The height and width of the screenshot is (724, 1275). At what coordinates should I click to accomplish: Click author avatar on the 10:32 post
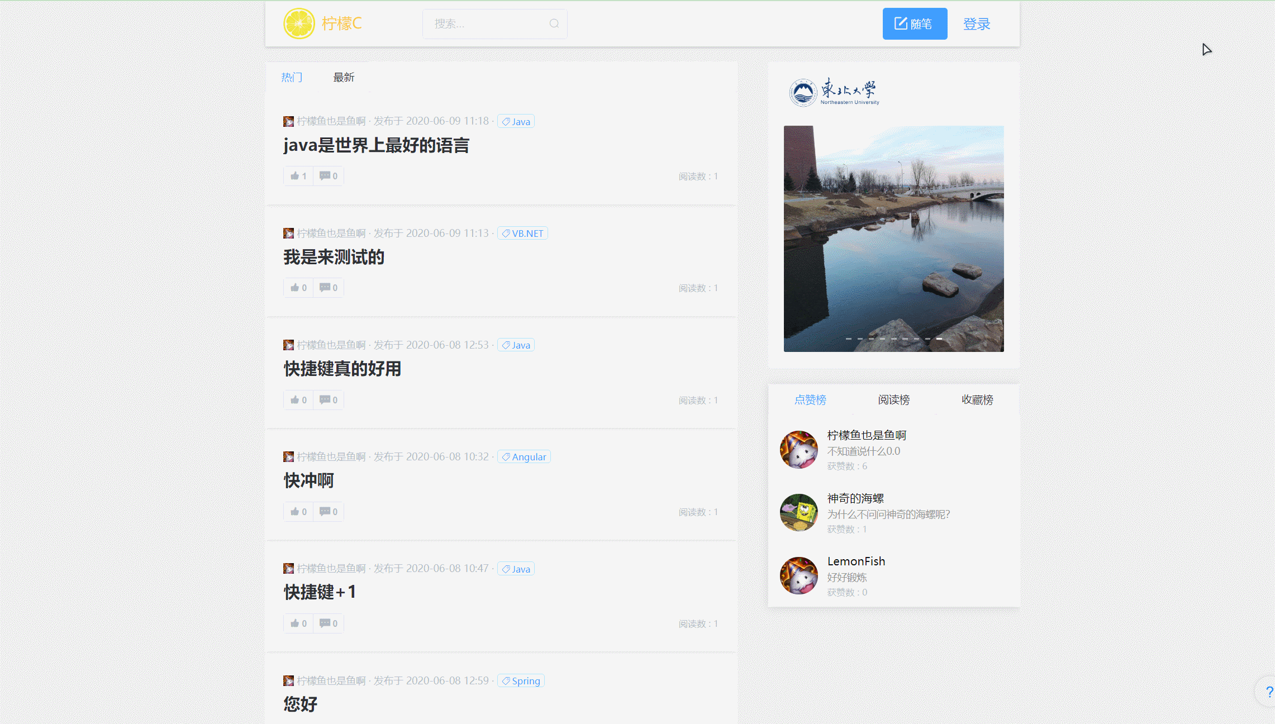pyautogui.click(x=288, y=456)
